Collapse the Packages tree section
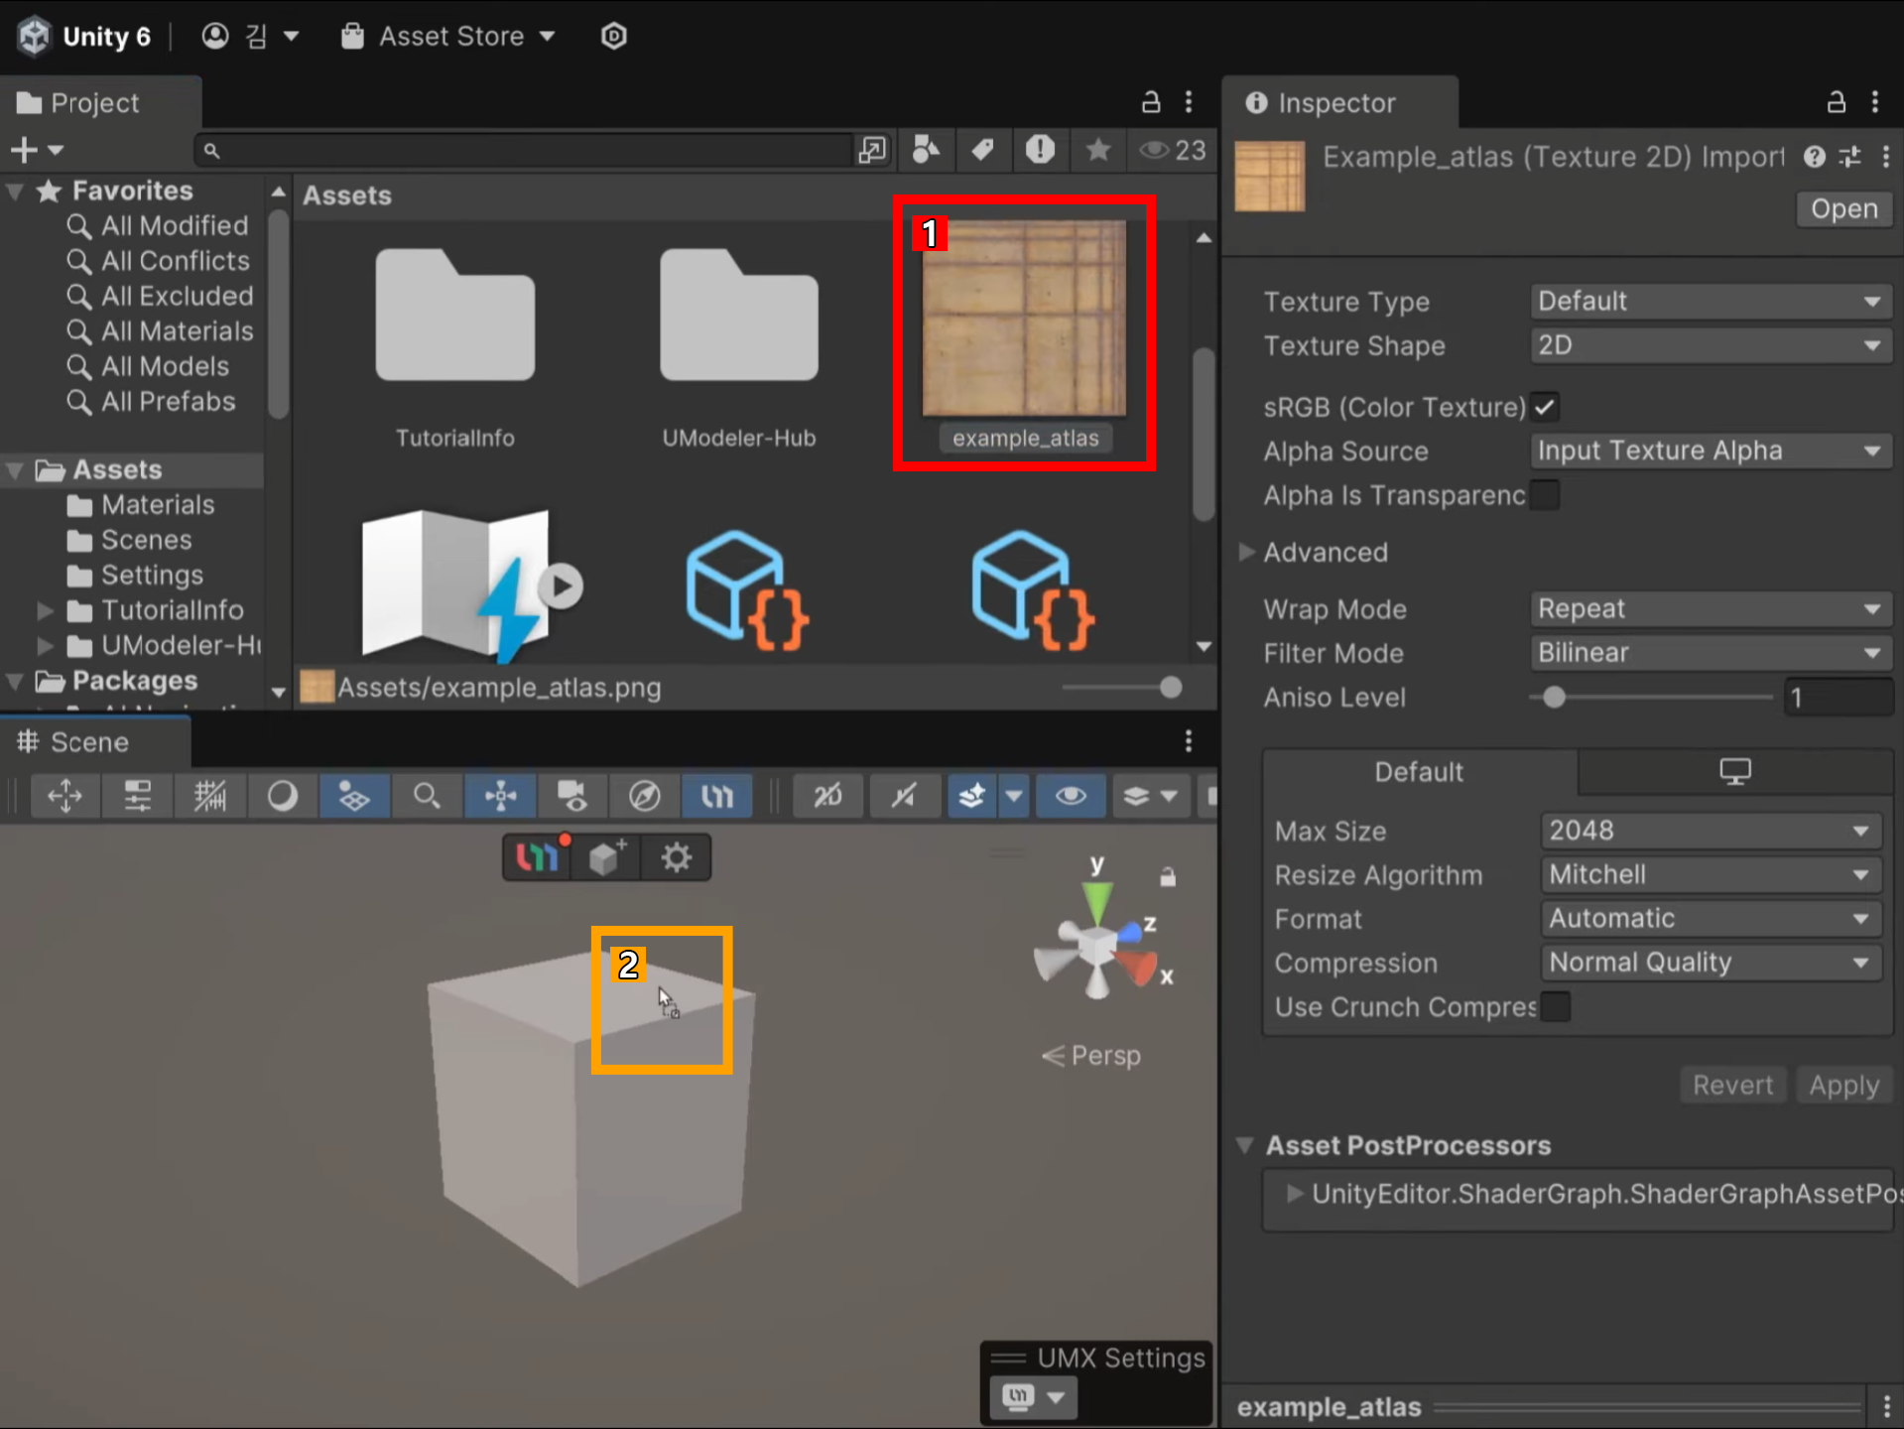1904x1429 pixels. tap(15, 682)
